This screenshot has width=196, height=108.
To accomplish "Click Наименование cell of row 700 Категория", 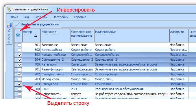I will [132, 65].
